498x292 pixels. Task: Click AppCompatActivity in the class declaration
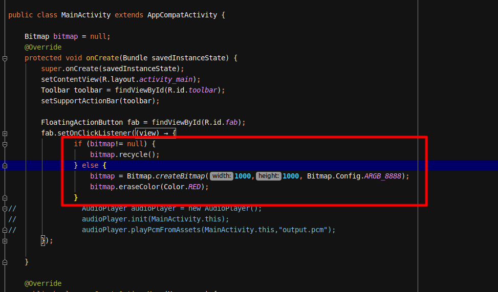click(x=182, y=15)
